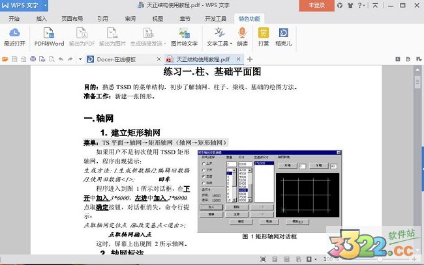
Task: Click the skin icon beside 未登录
Action: coord(340,5)
